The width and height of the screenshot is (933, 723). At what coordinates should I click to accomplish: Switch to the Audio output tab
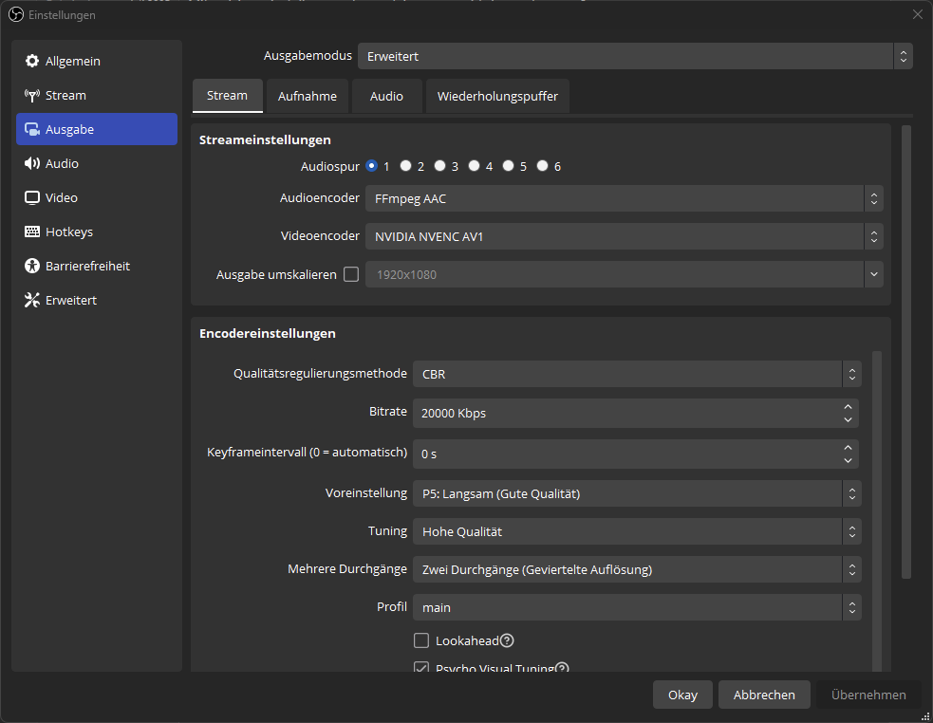pos(386,96)
